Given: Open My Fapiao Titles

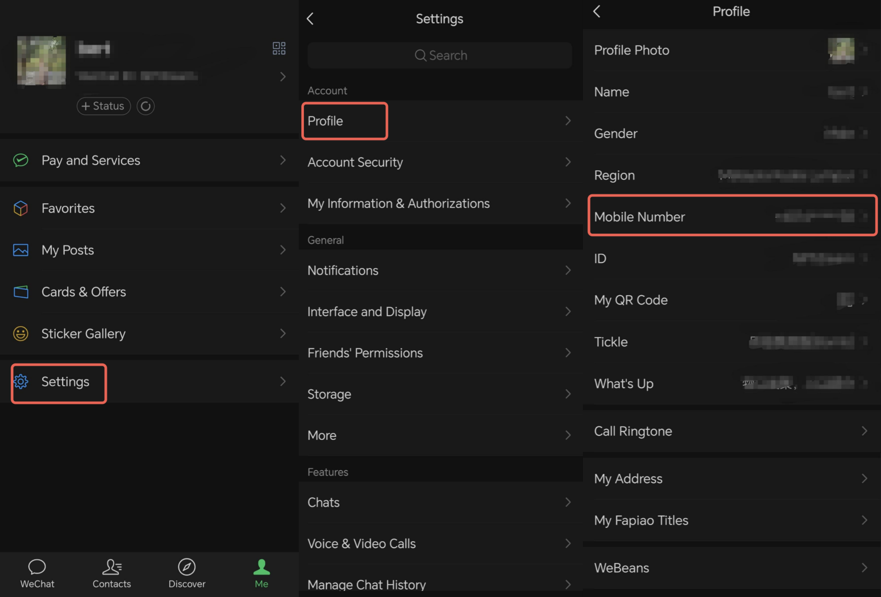Looking at the screenshot, I should click(732, 520).
